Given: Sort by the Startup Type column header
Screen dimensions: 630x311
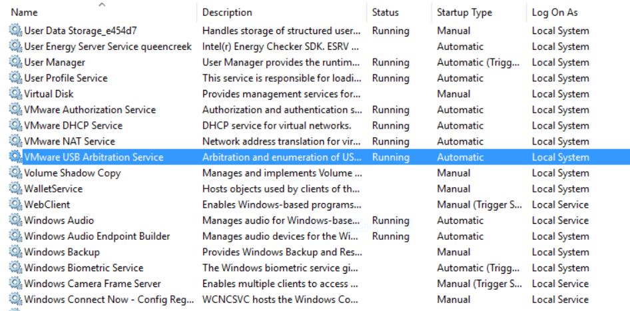Looking at the screenshot, I should pos(464,13).
